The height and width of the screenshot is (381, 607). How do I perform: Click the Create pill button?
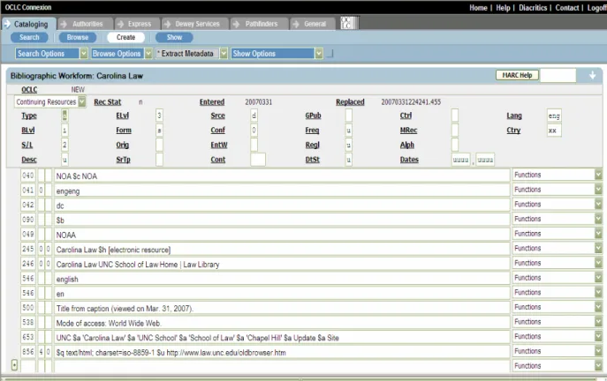[125, 37]
